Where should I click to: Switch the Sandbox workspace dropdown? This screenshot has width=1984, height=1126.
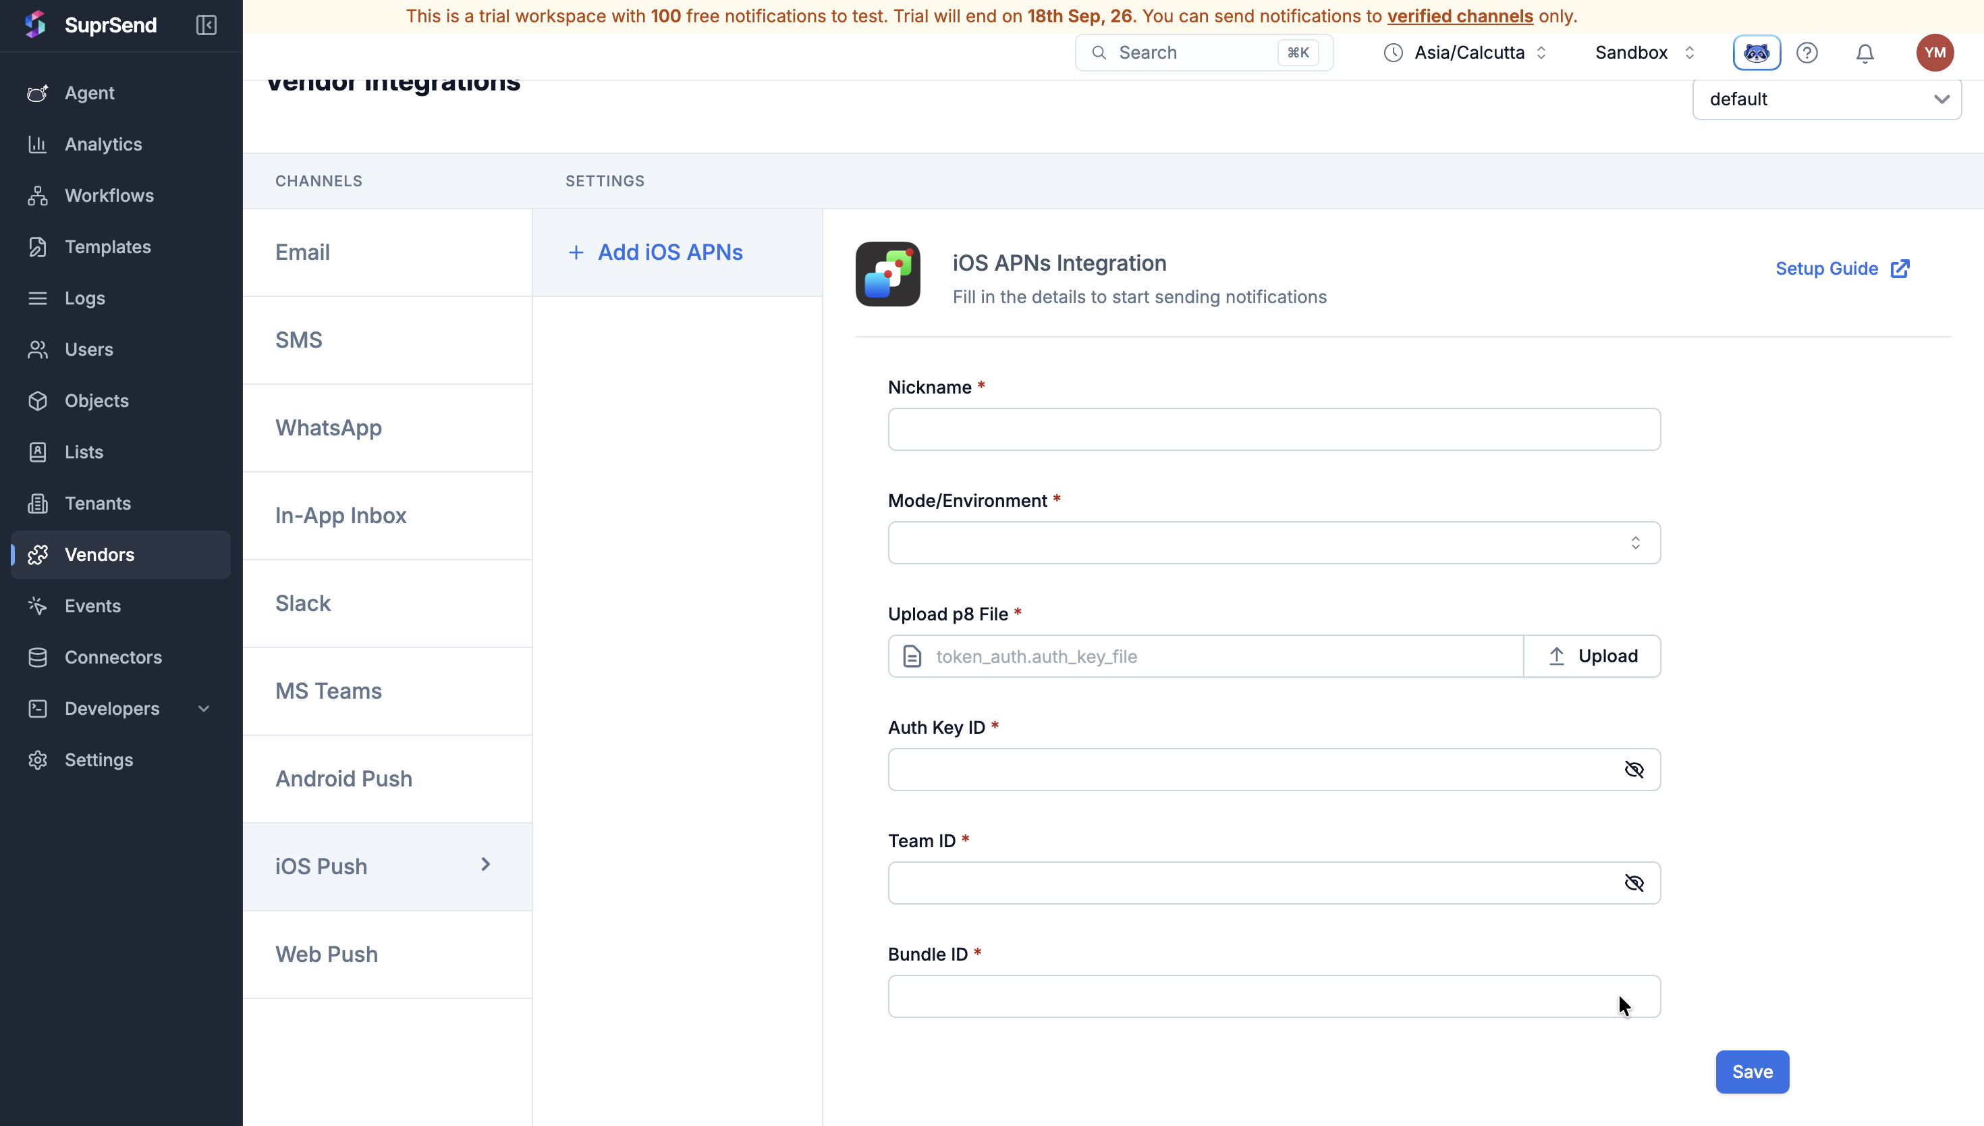(1644, 53)
